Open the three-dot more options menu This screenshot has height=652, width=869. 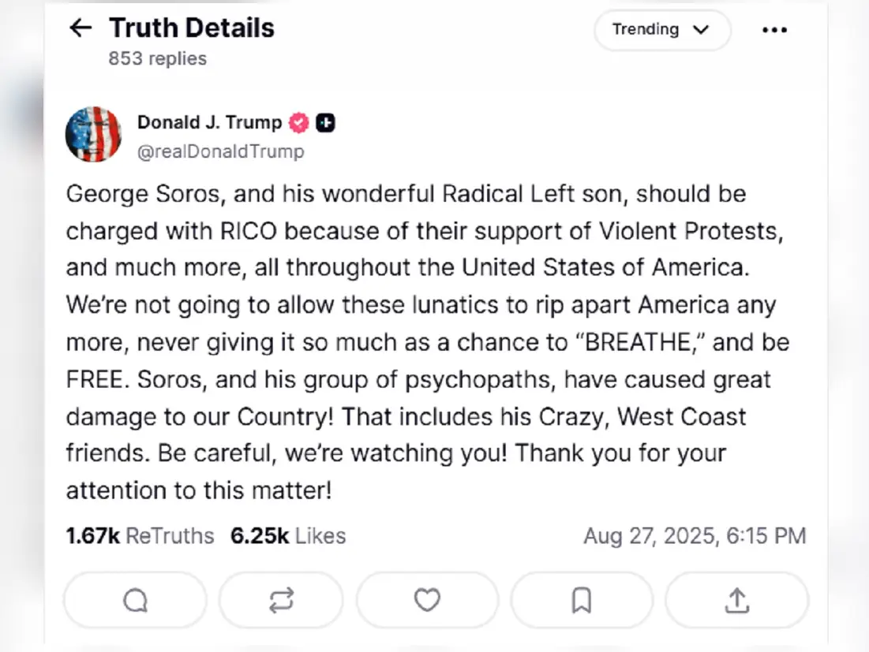click(774, 30)
